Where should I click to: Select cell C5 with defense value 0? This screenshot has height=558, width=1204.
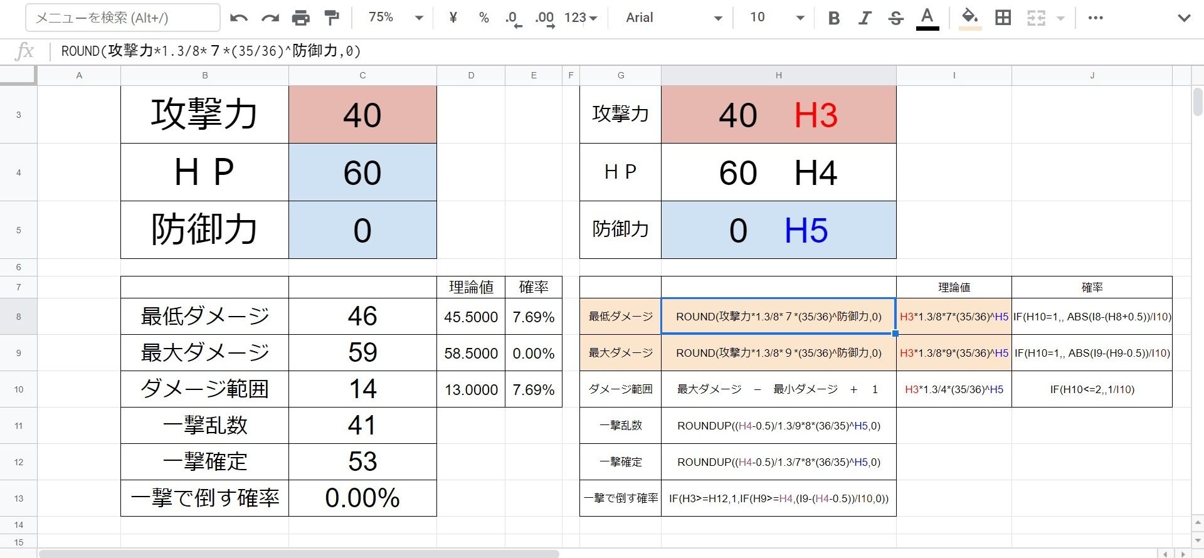click(x=362, y=230)
